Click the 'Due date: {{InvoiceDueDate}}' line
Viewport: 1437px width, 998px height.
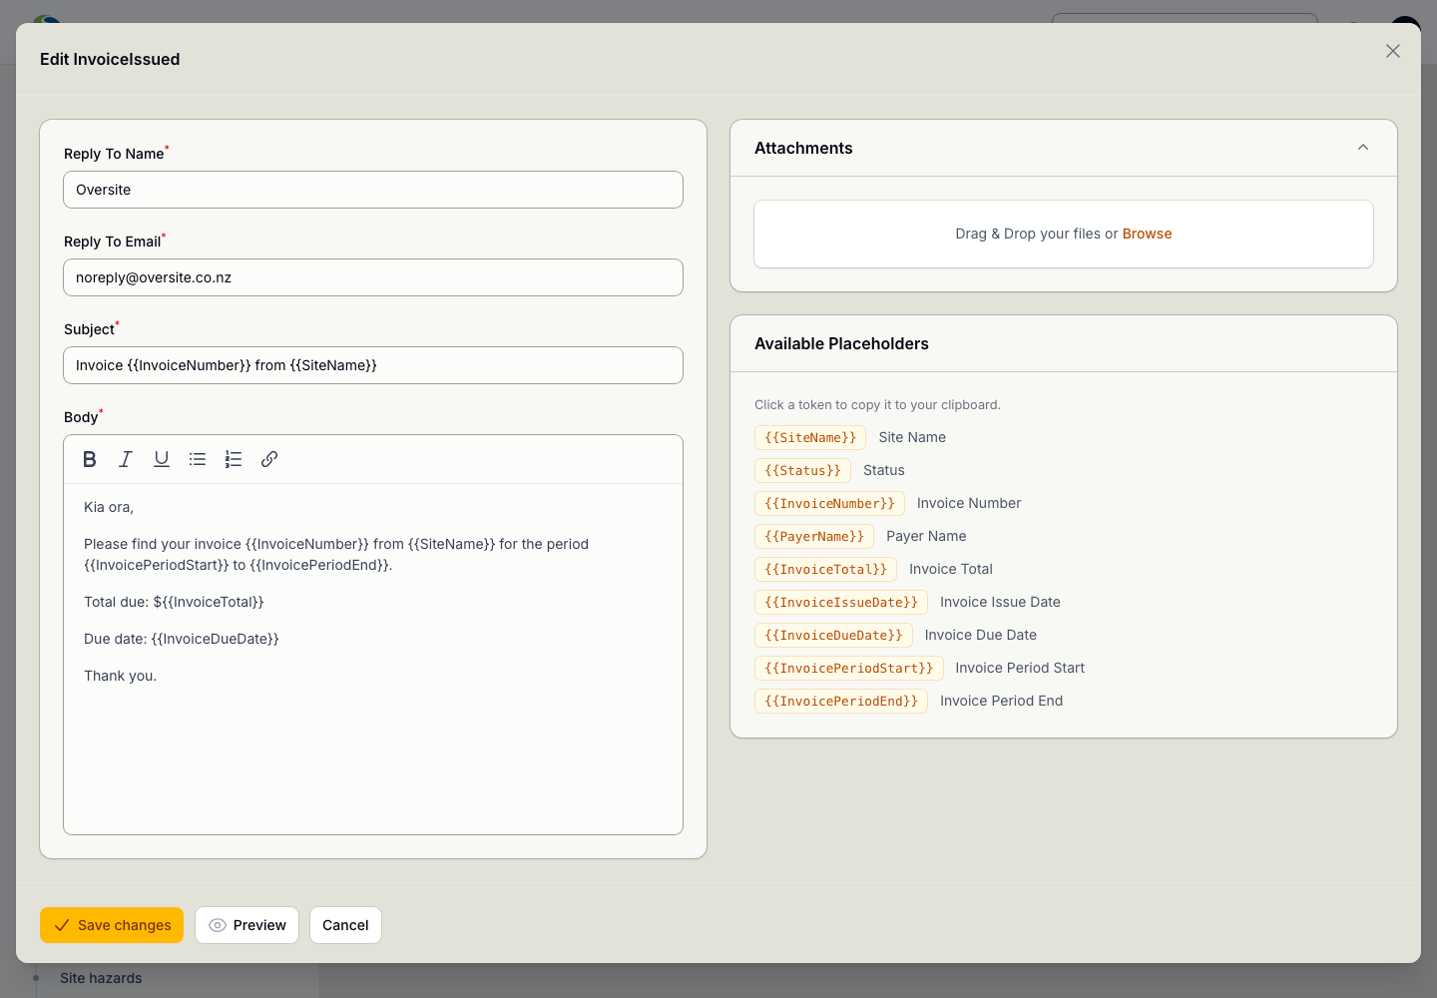(182, 639)
